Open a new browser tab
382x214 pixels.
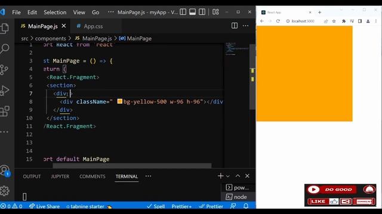pos(320,12)
